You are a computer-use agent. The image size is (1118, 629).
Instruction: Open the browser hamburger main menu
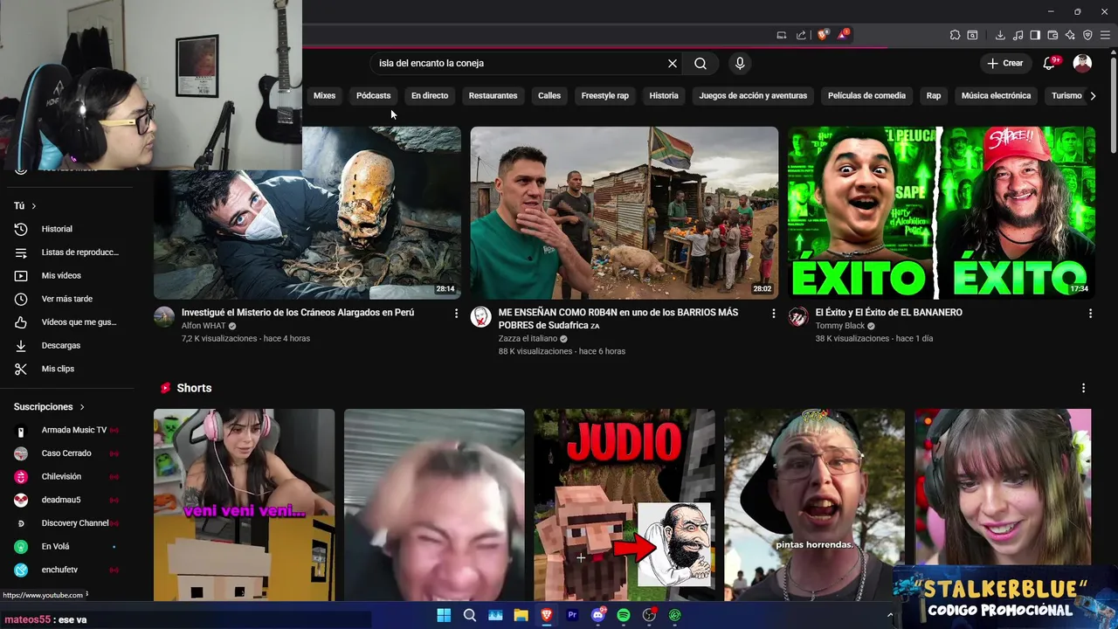1105,35
